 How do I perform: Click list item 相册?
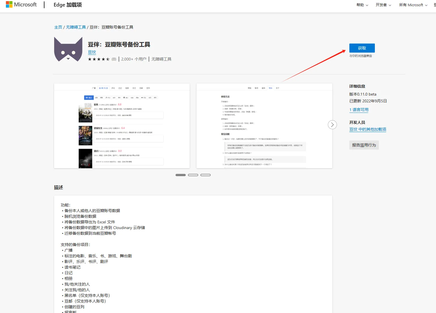coord(69,279)
